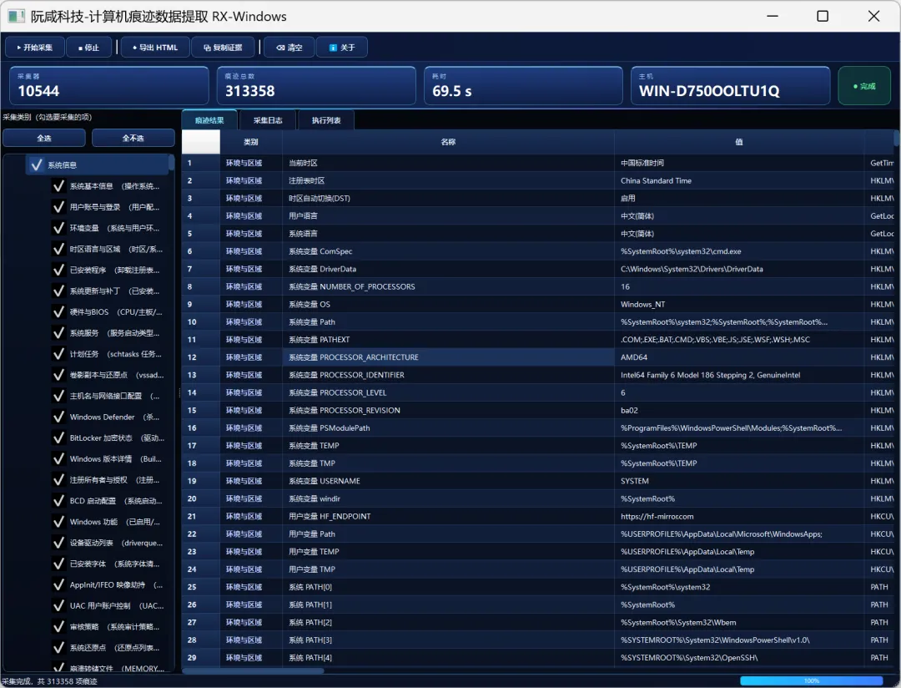The height and width of the screenshot is (688, 901).
Task: Uncheck the 用户账号与登录 checkbox
Action: tap(58, 207)
